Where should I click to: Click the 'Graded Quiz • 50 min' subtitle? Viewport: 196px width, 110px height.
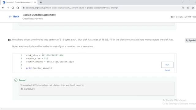(33, 19)
